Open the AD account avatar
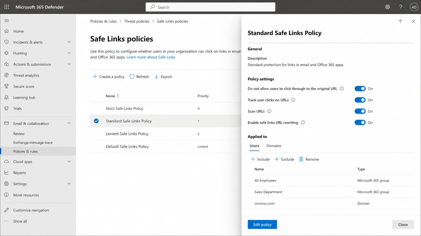Screen dimensions: 421x236 [414, 7]
